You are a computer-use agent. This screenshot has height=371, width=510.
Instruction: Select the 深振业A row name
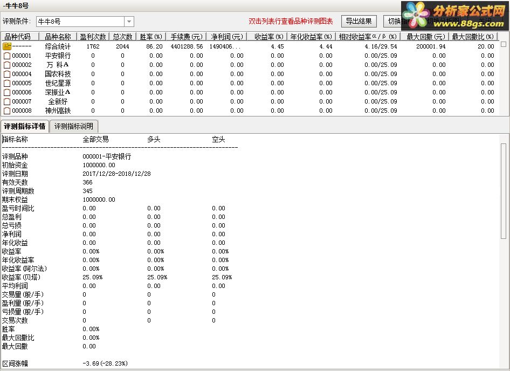[58, 92]
